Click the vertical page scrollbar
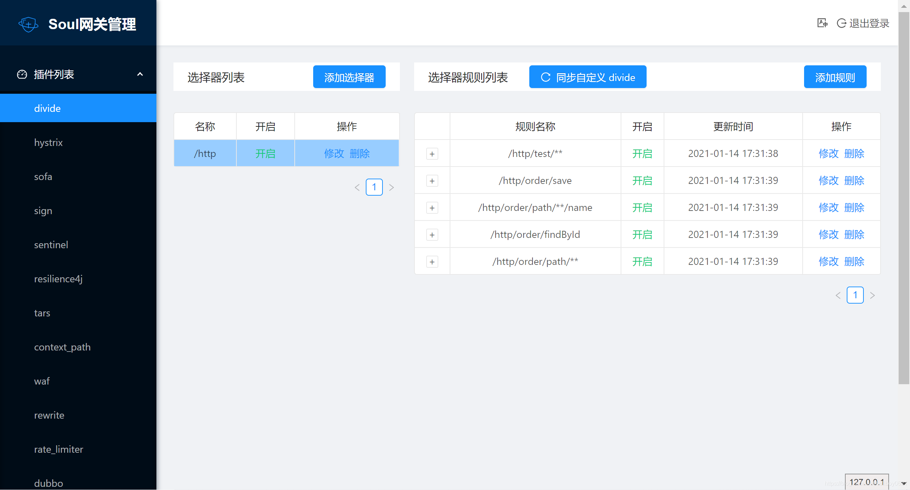Viewport: 910px width, 490px height. pos(904,199)
